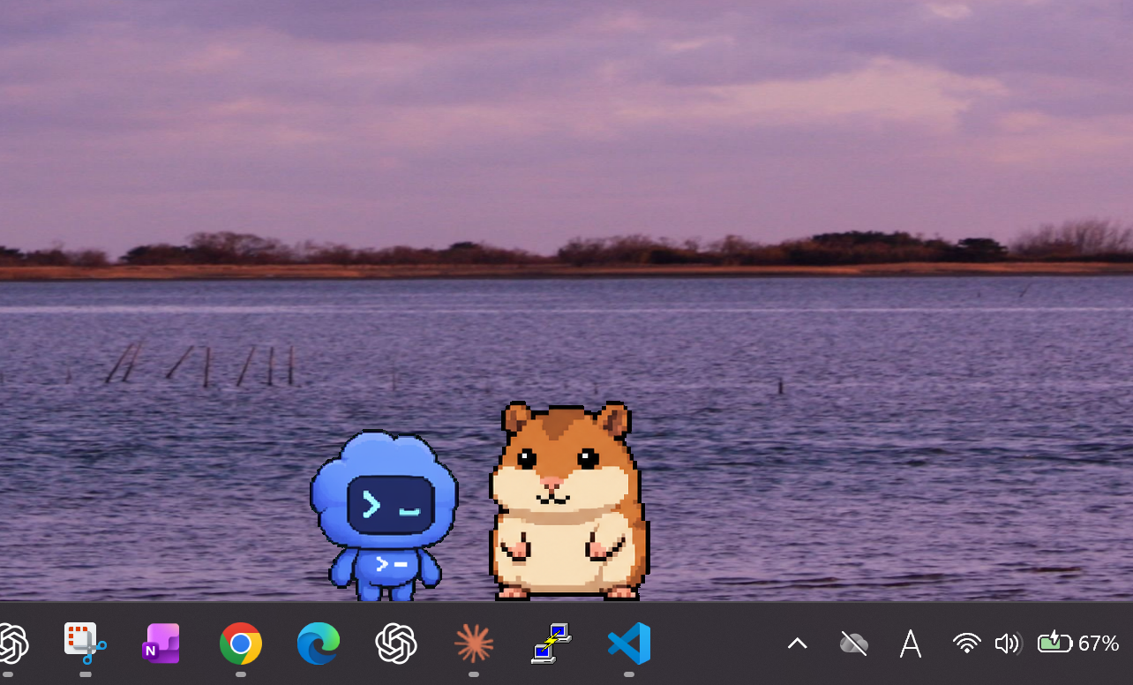This screenshot has height=685, width=1133.
Task: Open Microsoft Edge from the taskbar
Action: point(319,644)
